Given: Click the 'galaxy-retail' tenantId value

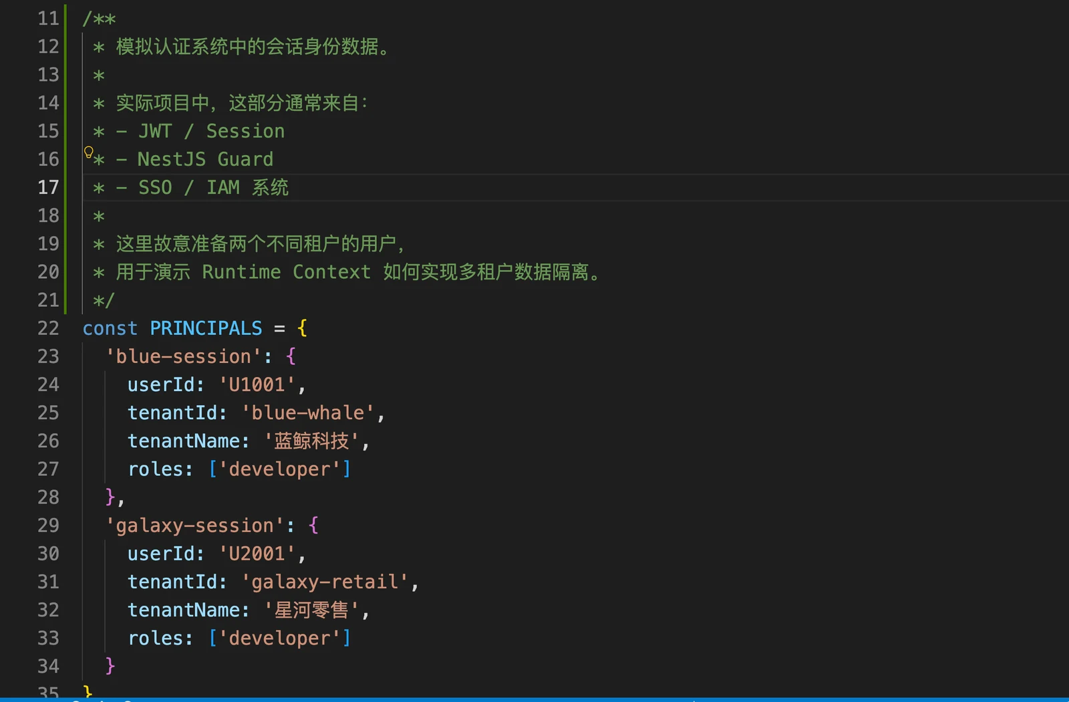Looking at the screenshot, I should coord(325,582).
